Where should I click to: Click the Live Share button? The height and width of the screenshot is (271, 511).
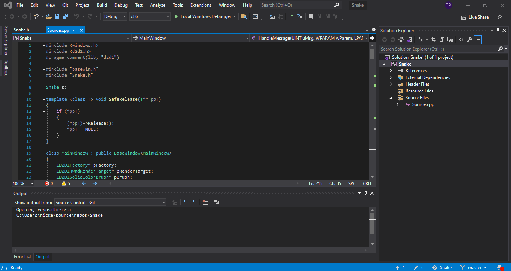coord(475,17)
